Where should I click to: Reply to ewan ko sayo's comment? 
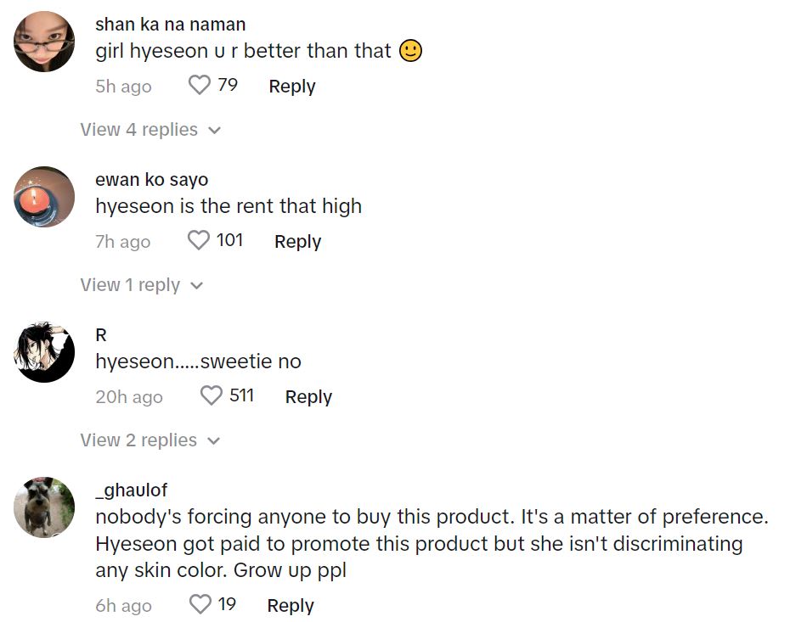[297, 242]
